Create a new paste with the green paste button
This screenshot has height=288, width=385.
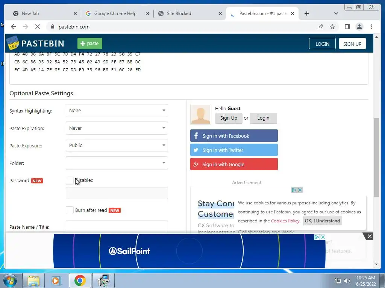click(89, 43)
